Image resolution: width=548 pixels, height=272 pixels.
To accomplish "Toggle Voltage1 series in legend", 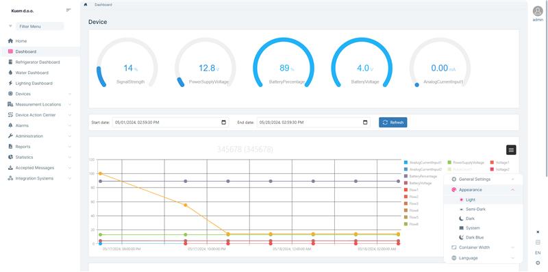I will 500,162.
